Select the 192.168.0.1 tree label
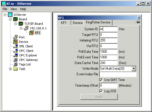 pyautogui.click(x=38, y=28)
